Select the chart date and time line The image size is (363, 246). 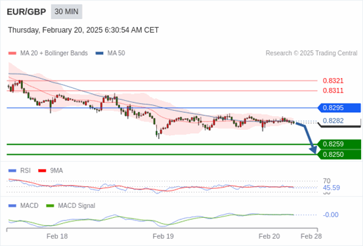coord(83,30)
